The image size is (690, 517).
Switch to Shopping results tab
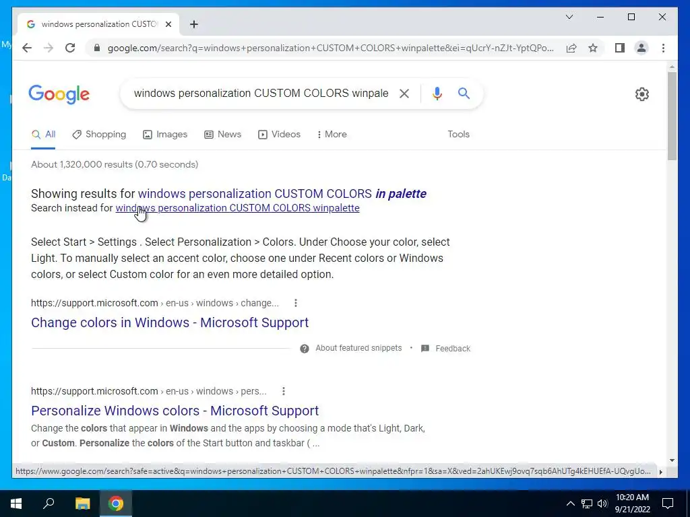pyautogui.click(x=99, y=135)
